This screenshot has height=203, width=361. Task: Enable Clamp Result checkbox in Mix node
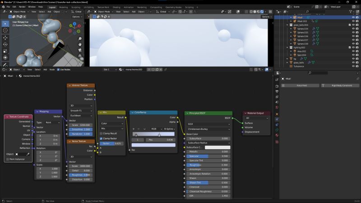pyautogui.click(x=101, y=134)
